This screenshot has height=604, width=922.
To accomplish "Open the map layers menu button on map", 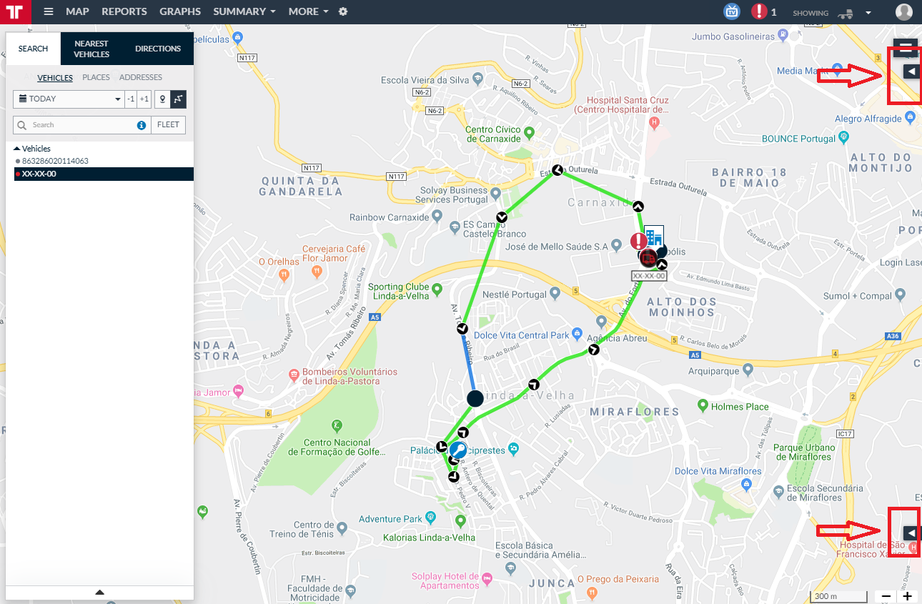I will pyautogui.click(x=905, y=49).
